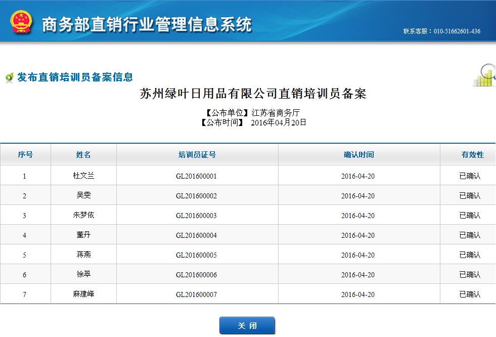
Task: Select the 有效性 column header
Action: (472, 155)
